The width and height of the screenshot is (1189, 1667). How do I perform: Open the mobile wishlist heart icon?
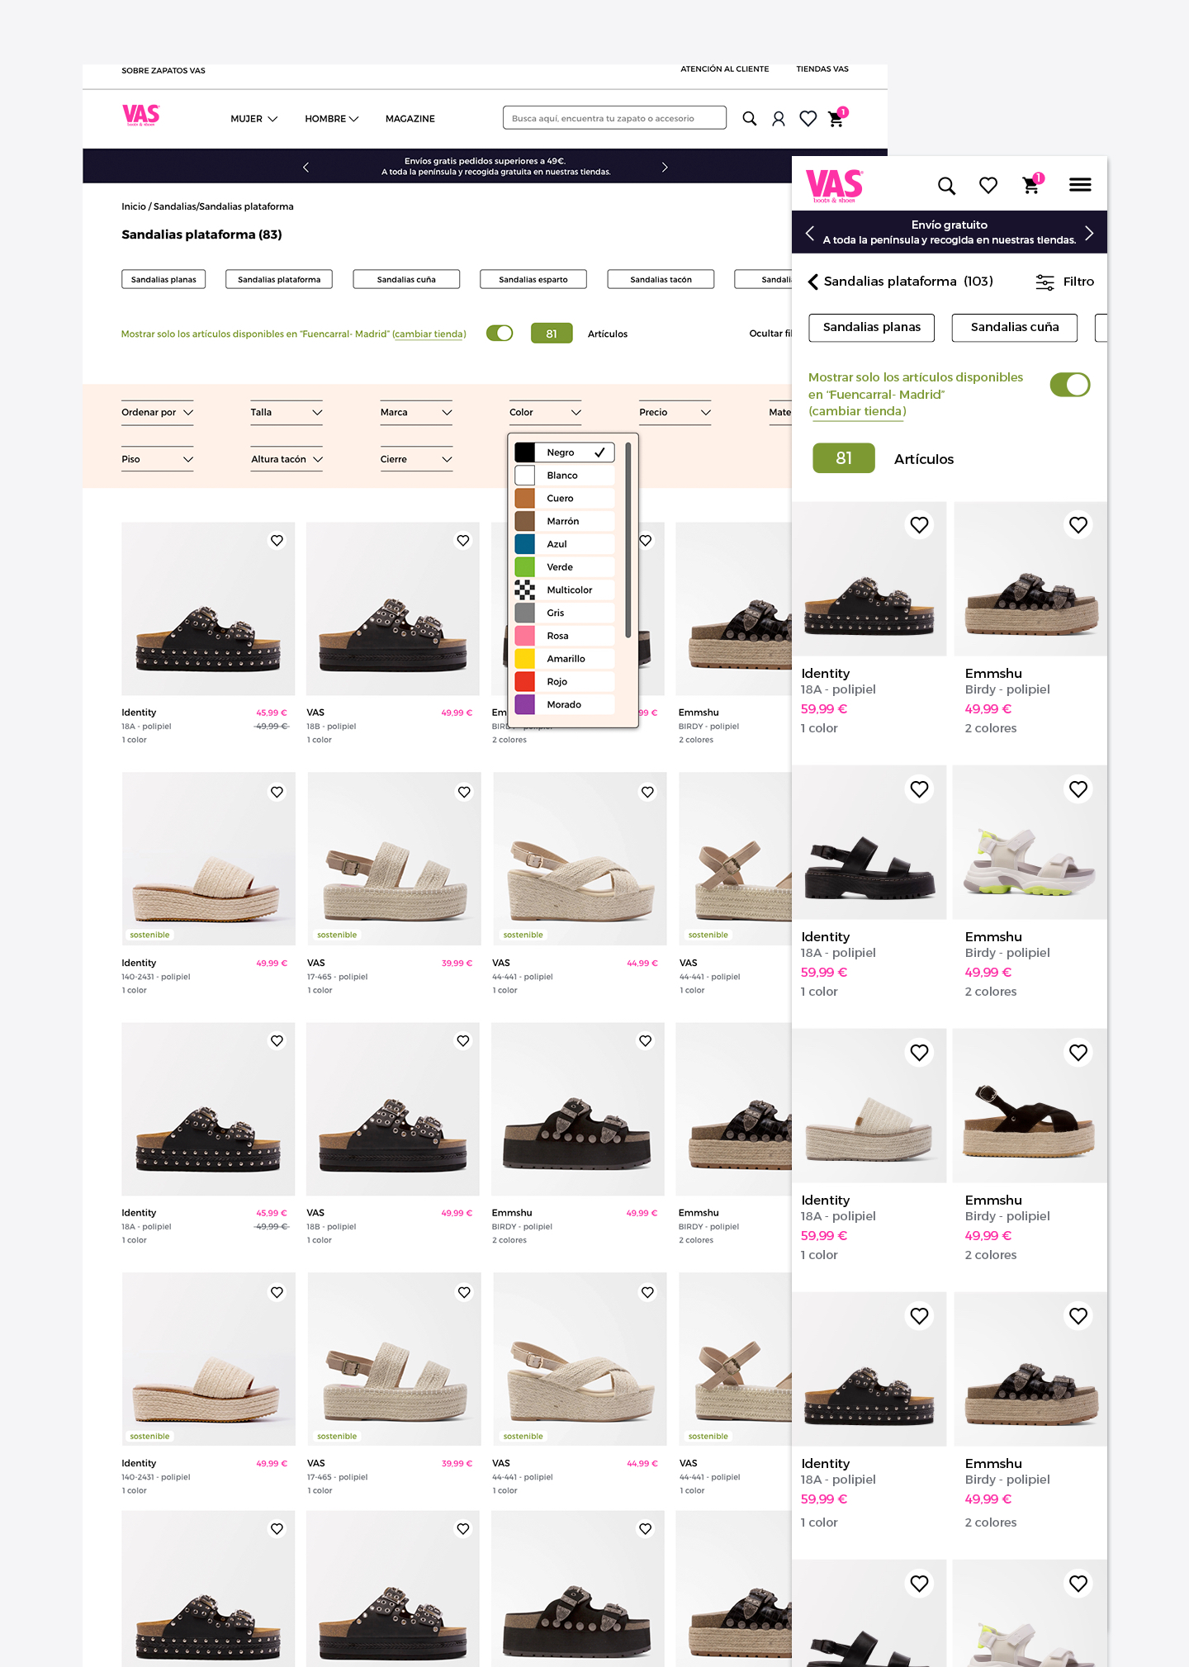coord(988,186)
